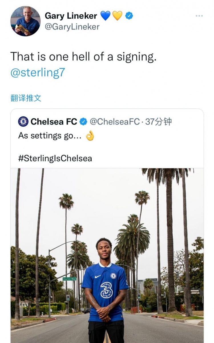The height and width of the screenshot is (343, 214).
Task: Open the @sterling7 mention
Action: point(38,72)
